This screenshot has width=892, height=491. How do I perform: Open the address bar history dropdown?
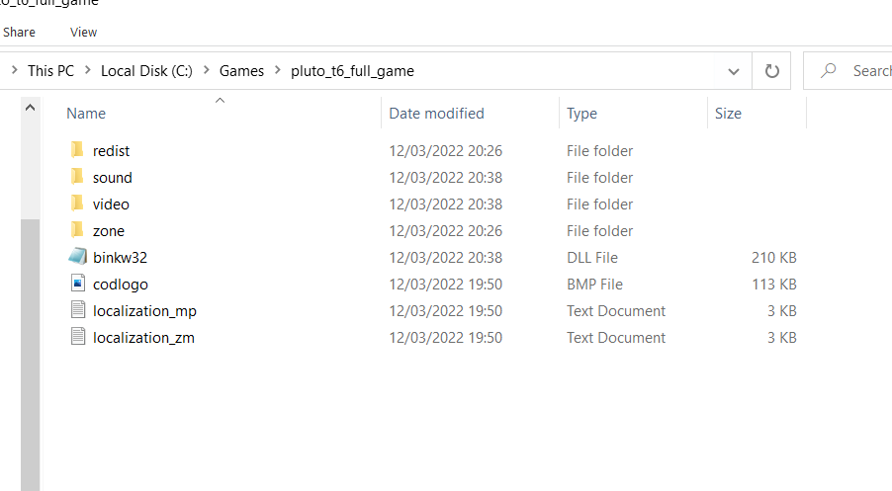[x=734, y=71]
